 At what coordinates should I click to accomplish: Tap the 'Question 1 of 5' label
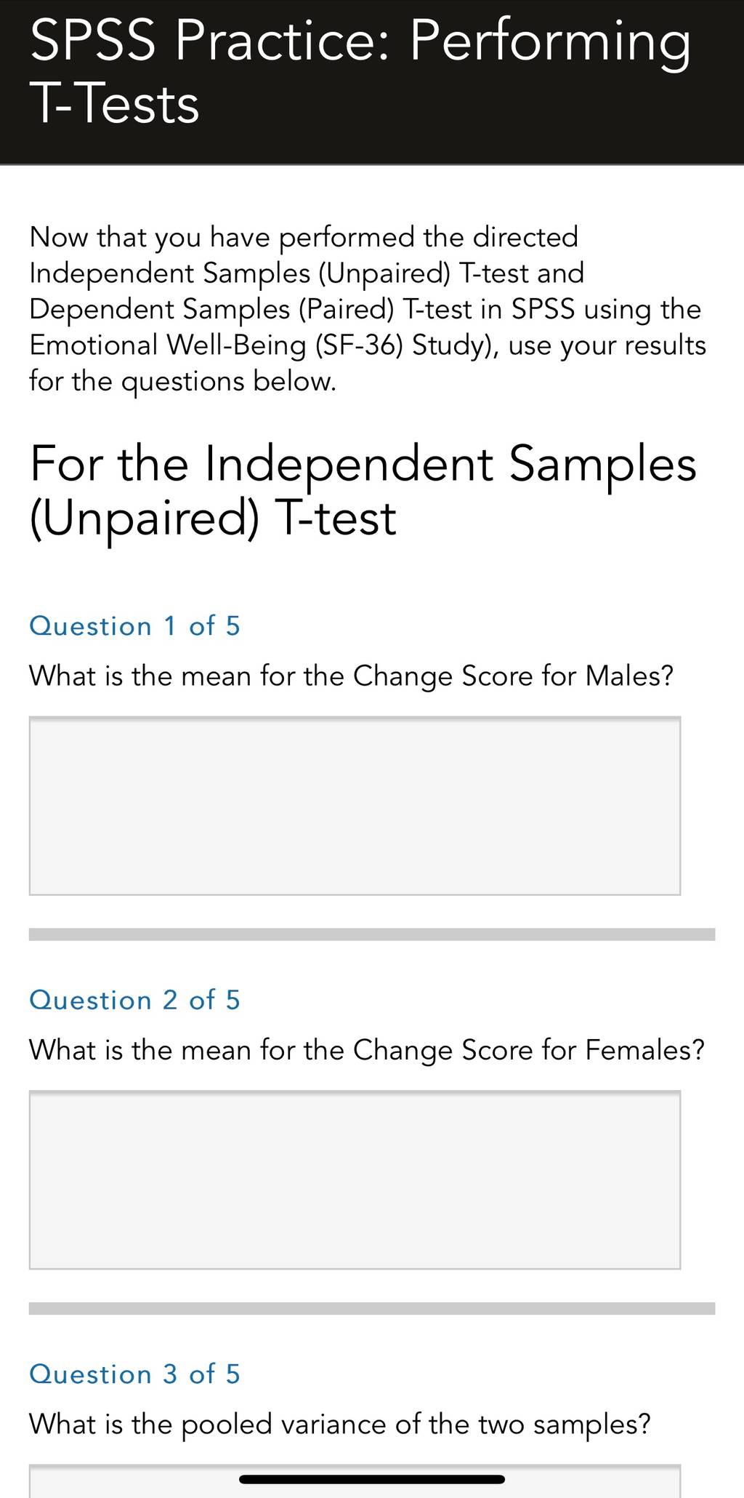134,626
